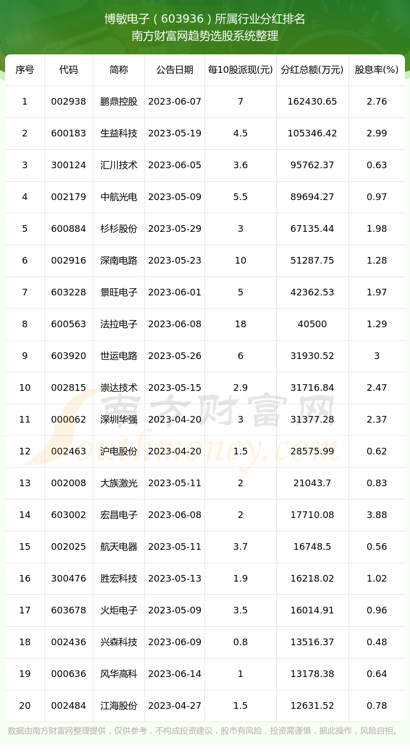Click stock code 603002 for 宏昌电子

click(x=69, y=515)
